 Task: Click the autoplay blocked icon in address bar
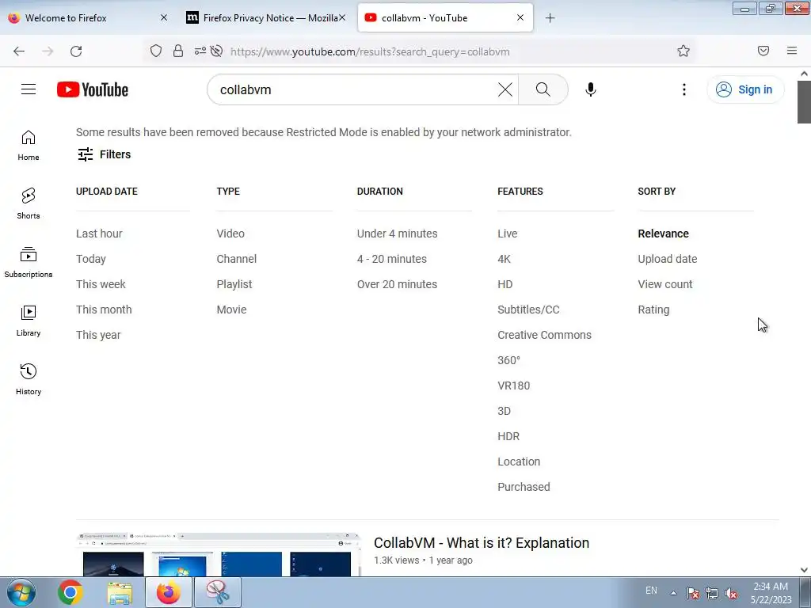(217, 51)
